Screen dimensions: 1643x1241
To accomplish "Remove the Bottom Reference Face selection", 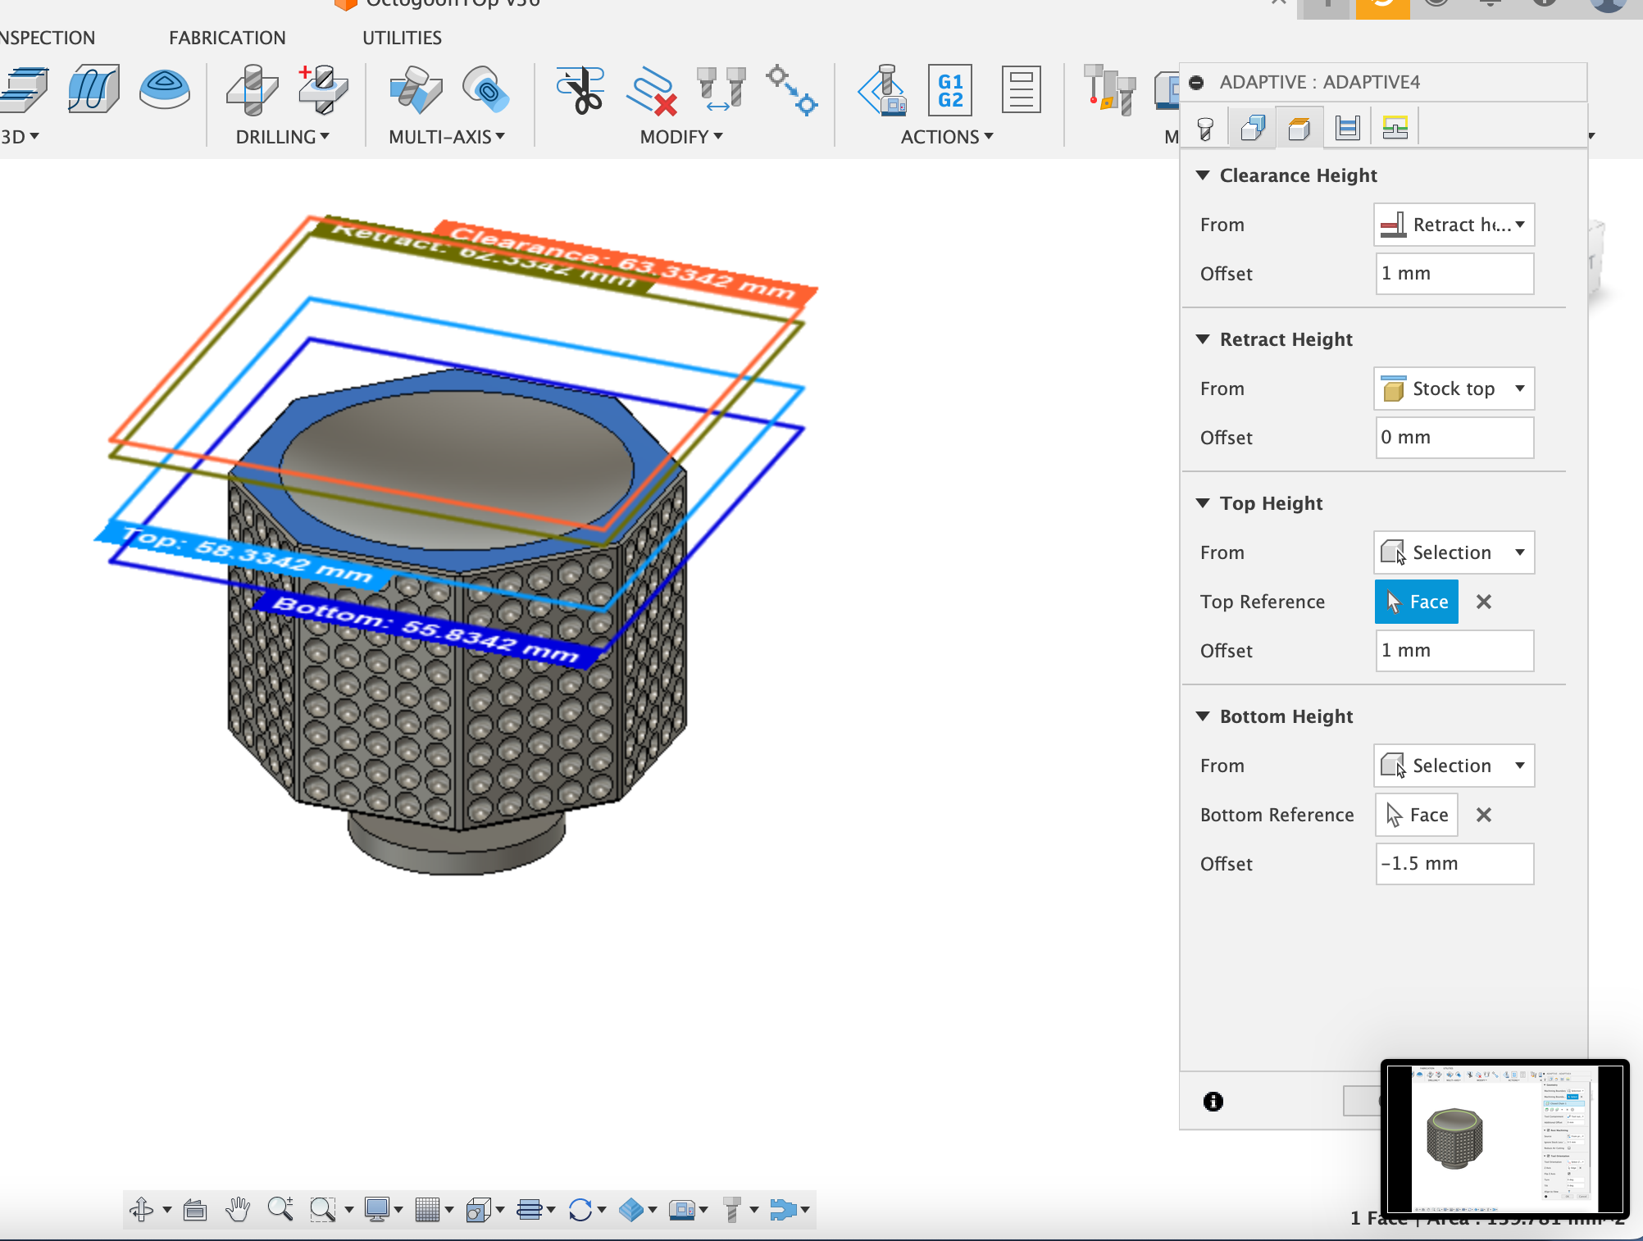I will [1482, 815].
